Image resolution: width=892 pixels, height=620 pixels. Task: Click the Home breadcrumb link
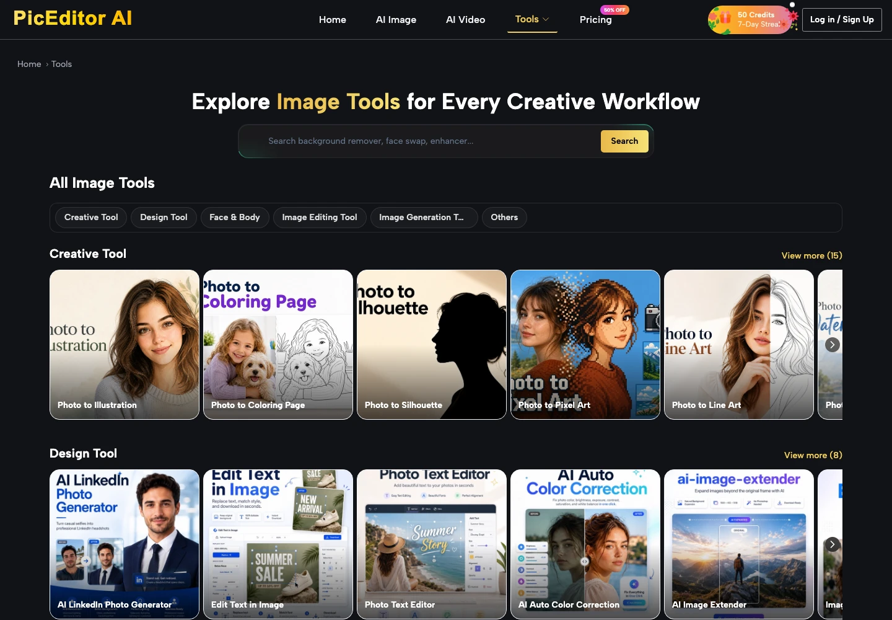tap(29, 64)
